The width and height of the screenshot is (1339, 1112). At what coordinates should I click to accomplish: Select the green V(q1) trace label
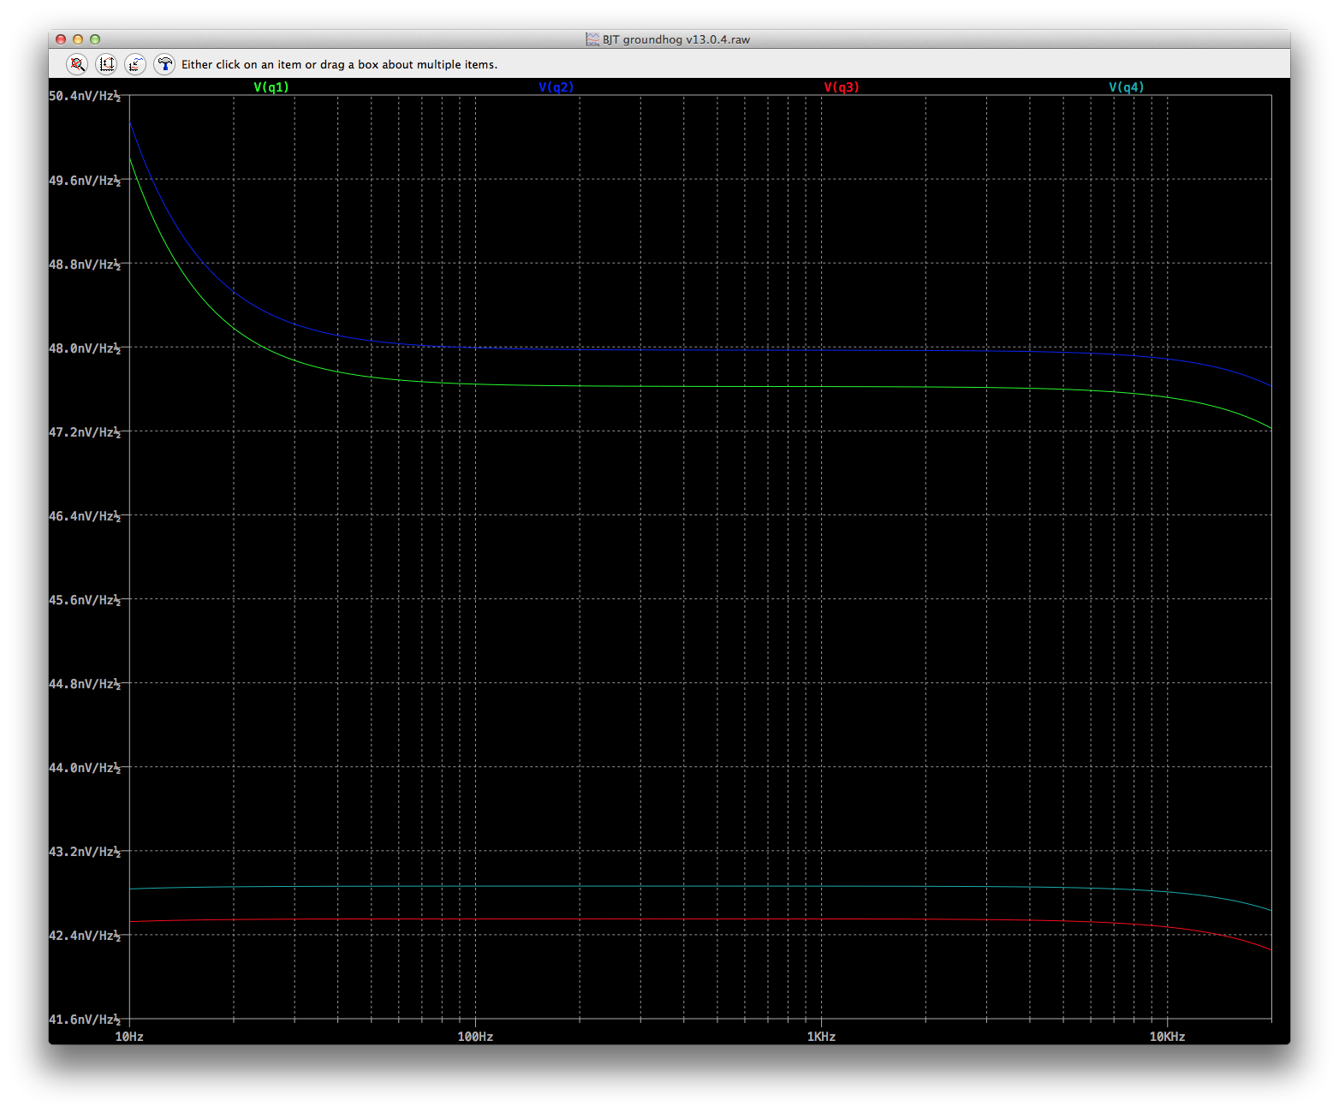(271, 87)
